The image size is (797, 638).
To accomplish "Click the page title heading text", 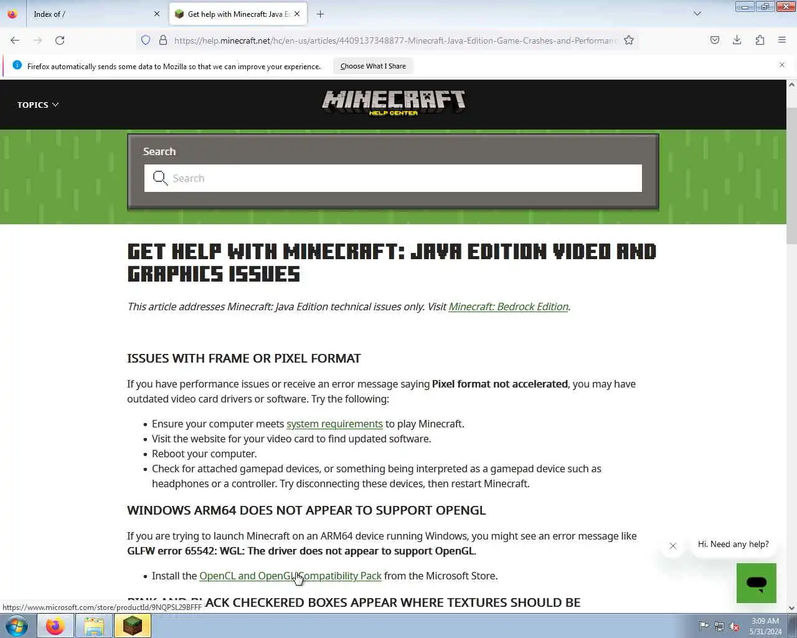I will (x=392, y=262).
